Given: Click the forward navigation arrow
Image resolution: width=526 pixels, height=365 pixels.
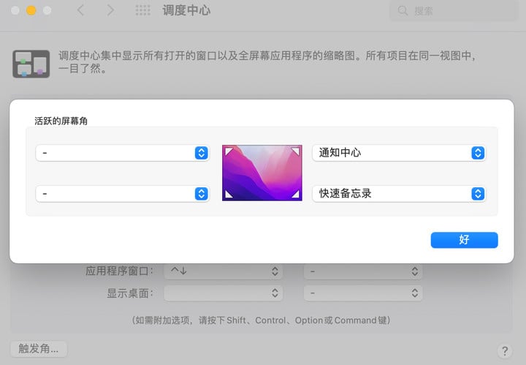Looking at the screenshot, I should (x=110, y=10).
